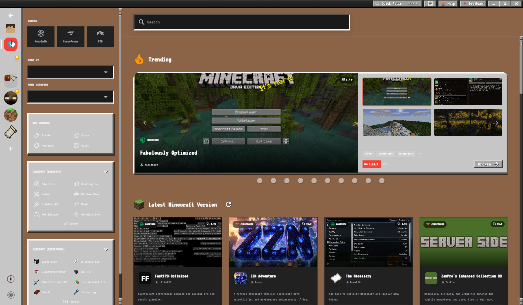This screenshot has height=305, width=523.
Task: Select CurseForge as source
Action: click(x=71, y=37)
